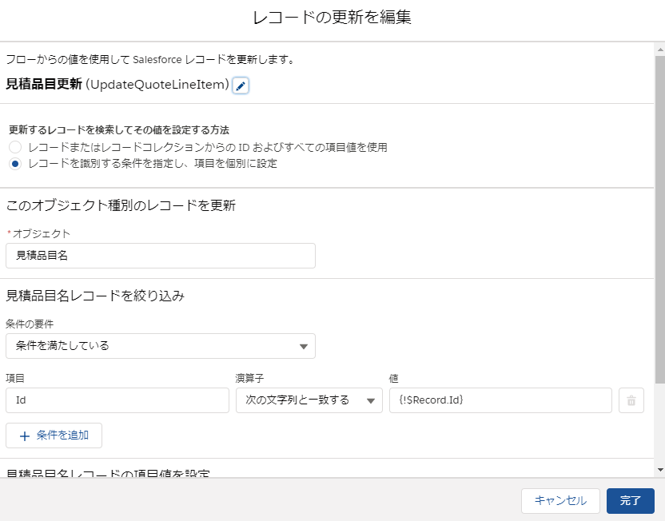
Task: Click the vertical scrollbar thumb
Action: pos(660,220)
